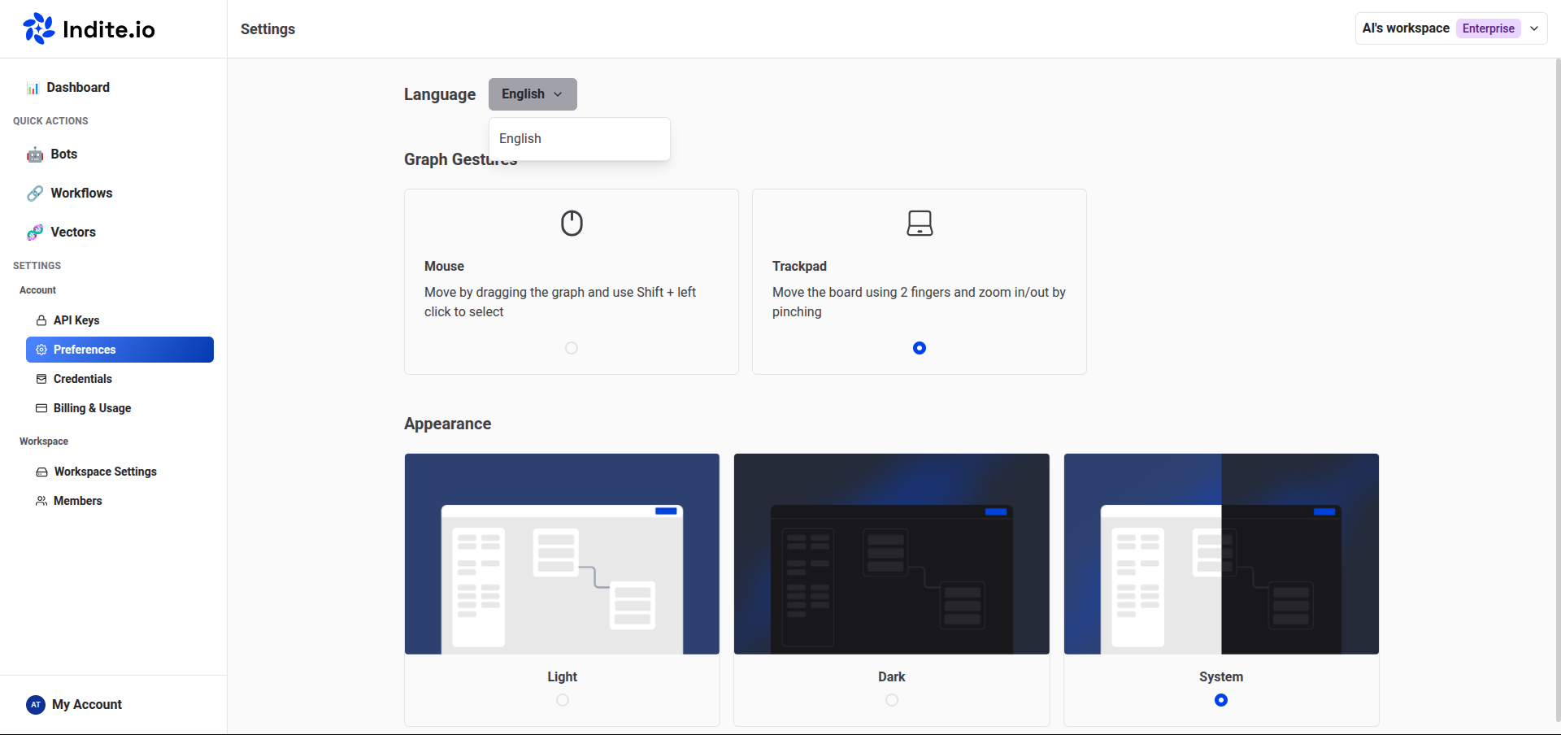Choose English from the language list
The image size is (1561, 735).
coord(520,139)
